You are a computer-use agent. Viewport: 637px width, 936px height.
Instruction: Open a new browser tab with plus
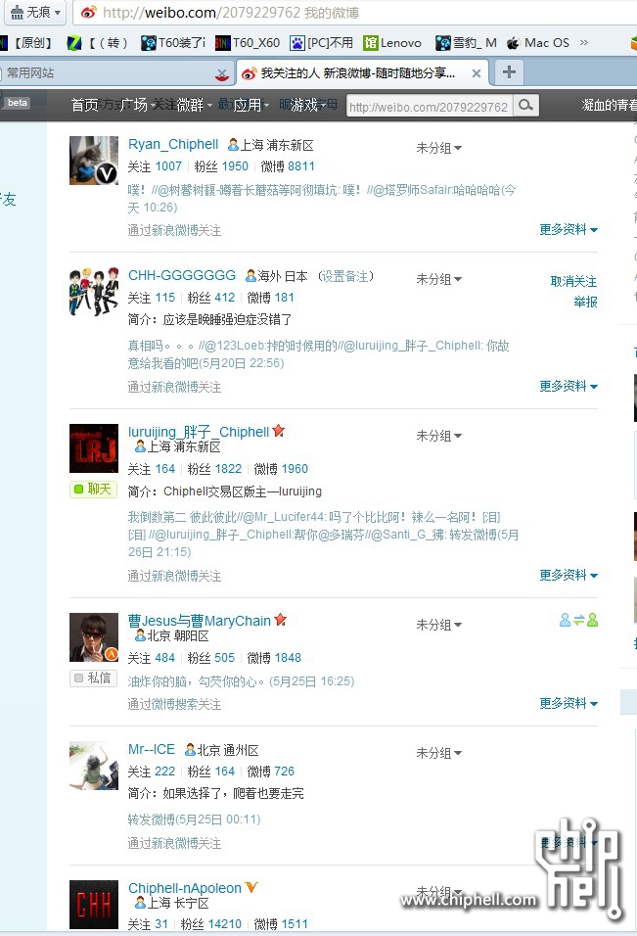(x=509, y=72)
